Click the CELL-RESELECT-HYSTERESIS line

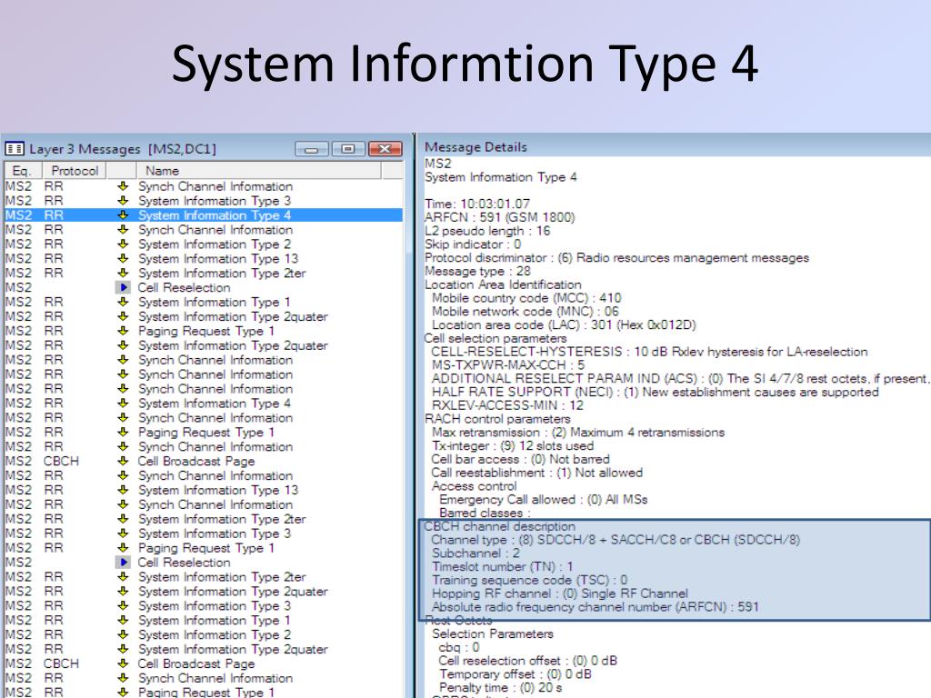click(649, 352)
